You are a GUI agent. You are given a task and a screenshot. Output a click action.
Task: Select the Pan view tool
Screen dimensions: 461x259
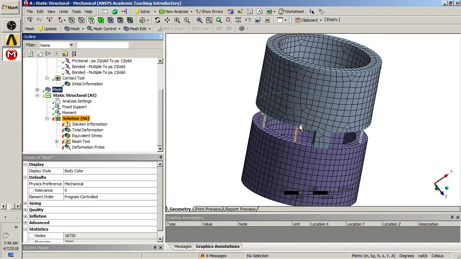click(x=167, y=20)
